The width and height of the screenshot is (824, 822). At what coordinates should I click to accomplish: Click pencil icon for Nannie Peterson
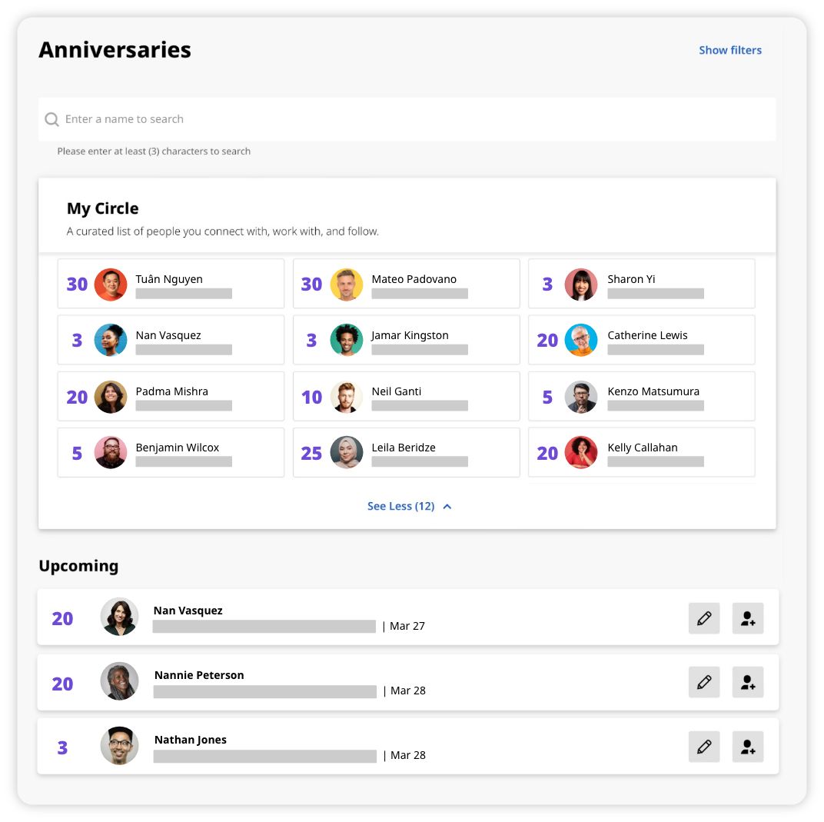[x=704, y=682]
